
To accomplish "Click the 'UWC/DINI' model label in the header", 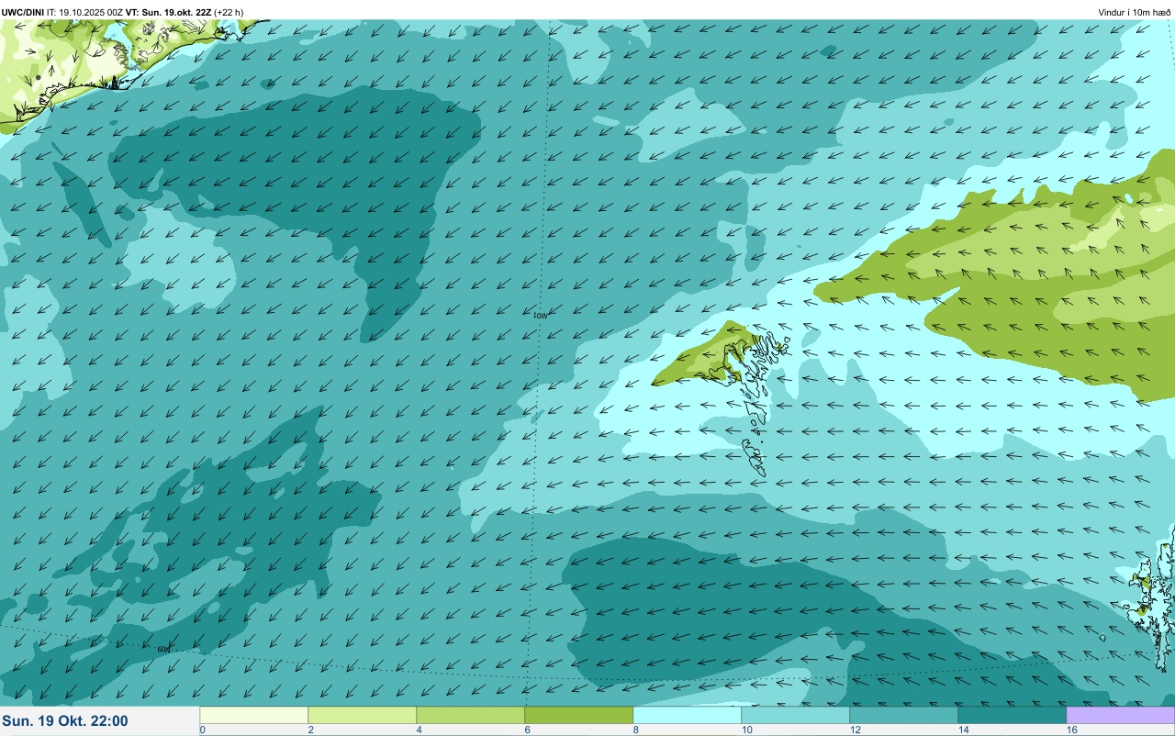I will pos(22,12).
